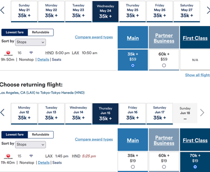This screenshot has width=210, height=172.
Task: Click the Wi-Fi icon on flight 15
Action: coord(31,156)
